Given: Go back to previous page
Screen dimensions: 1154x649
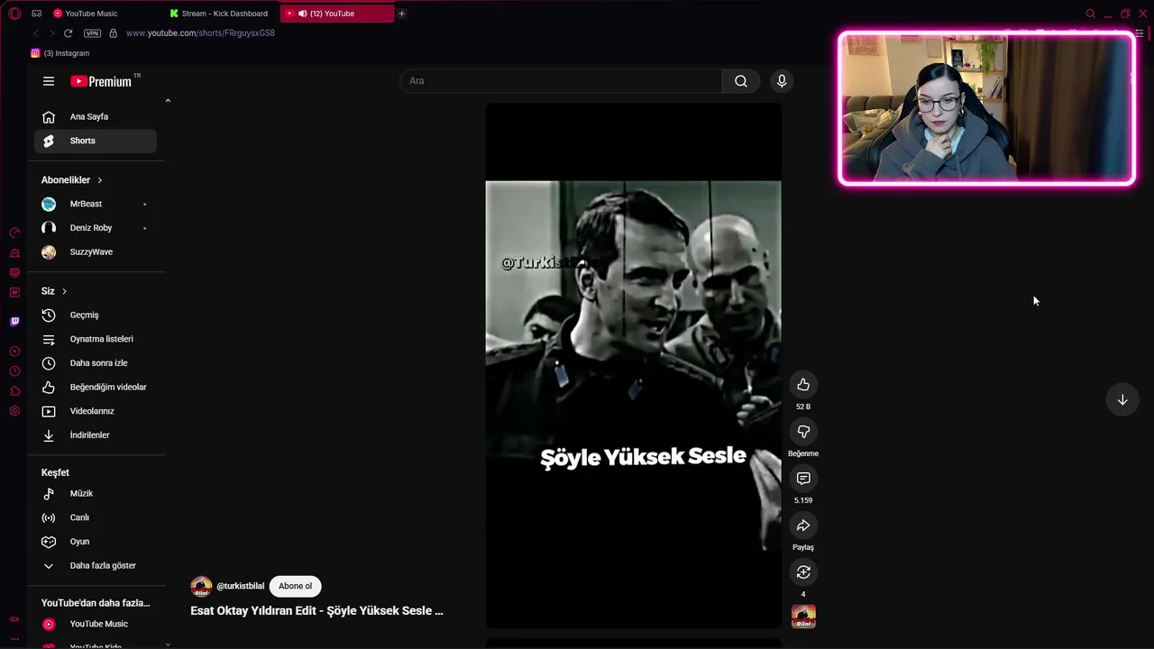Looking at the screenshot, I should click(35, 33).
